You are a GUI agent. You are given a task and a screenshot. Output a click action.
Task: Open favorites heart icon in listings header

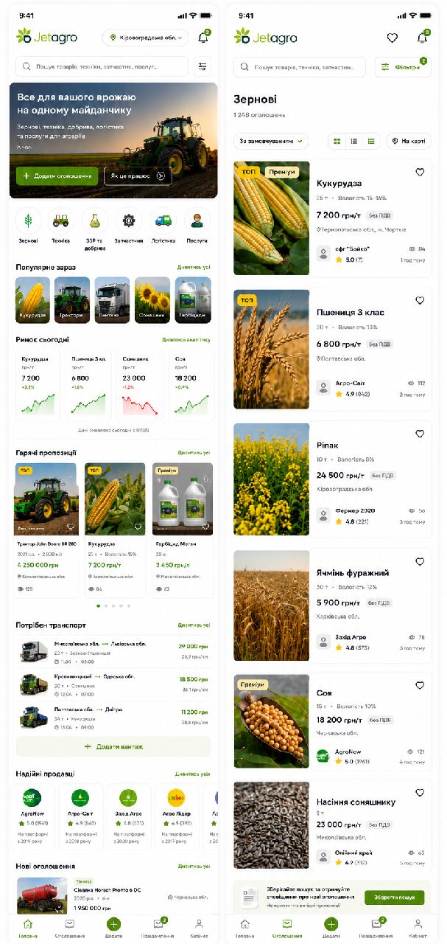point(393,38)
